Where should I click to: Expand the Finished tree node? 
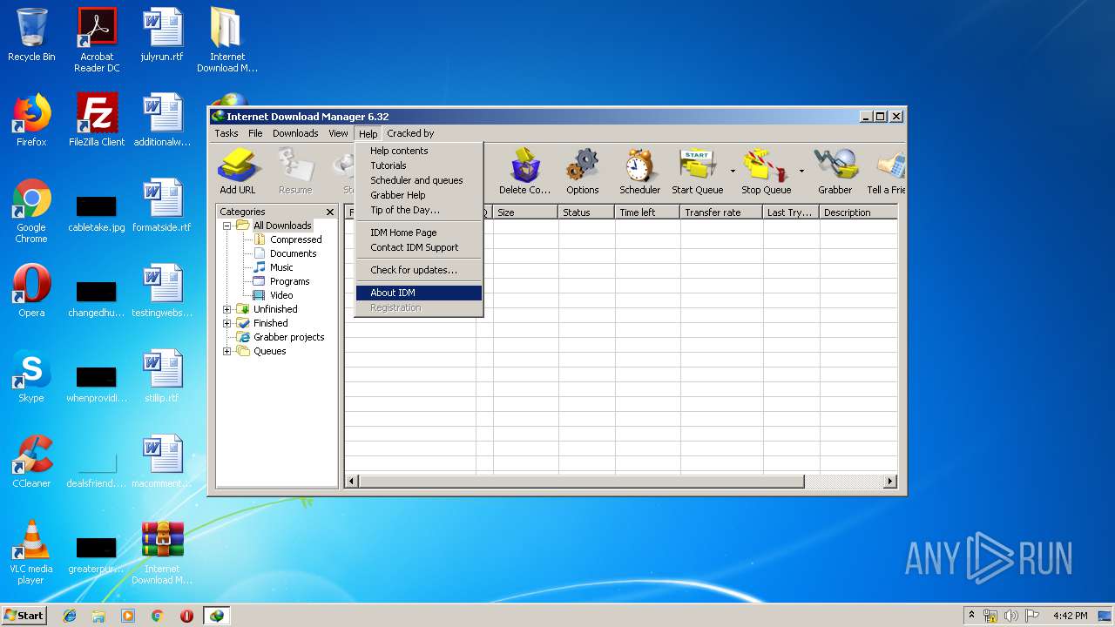227,323
